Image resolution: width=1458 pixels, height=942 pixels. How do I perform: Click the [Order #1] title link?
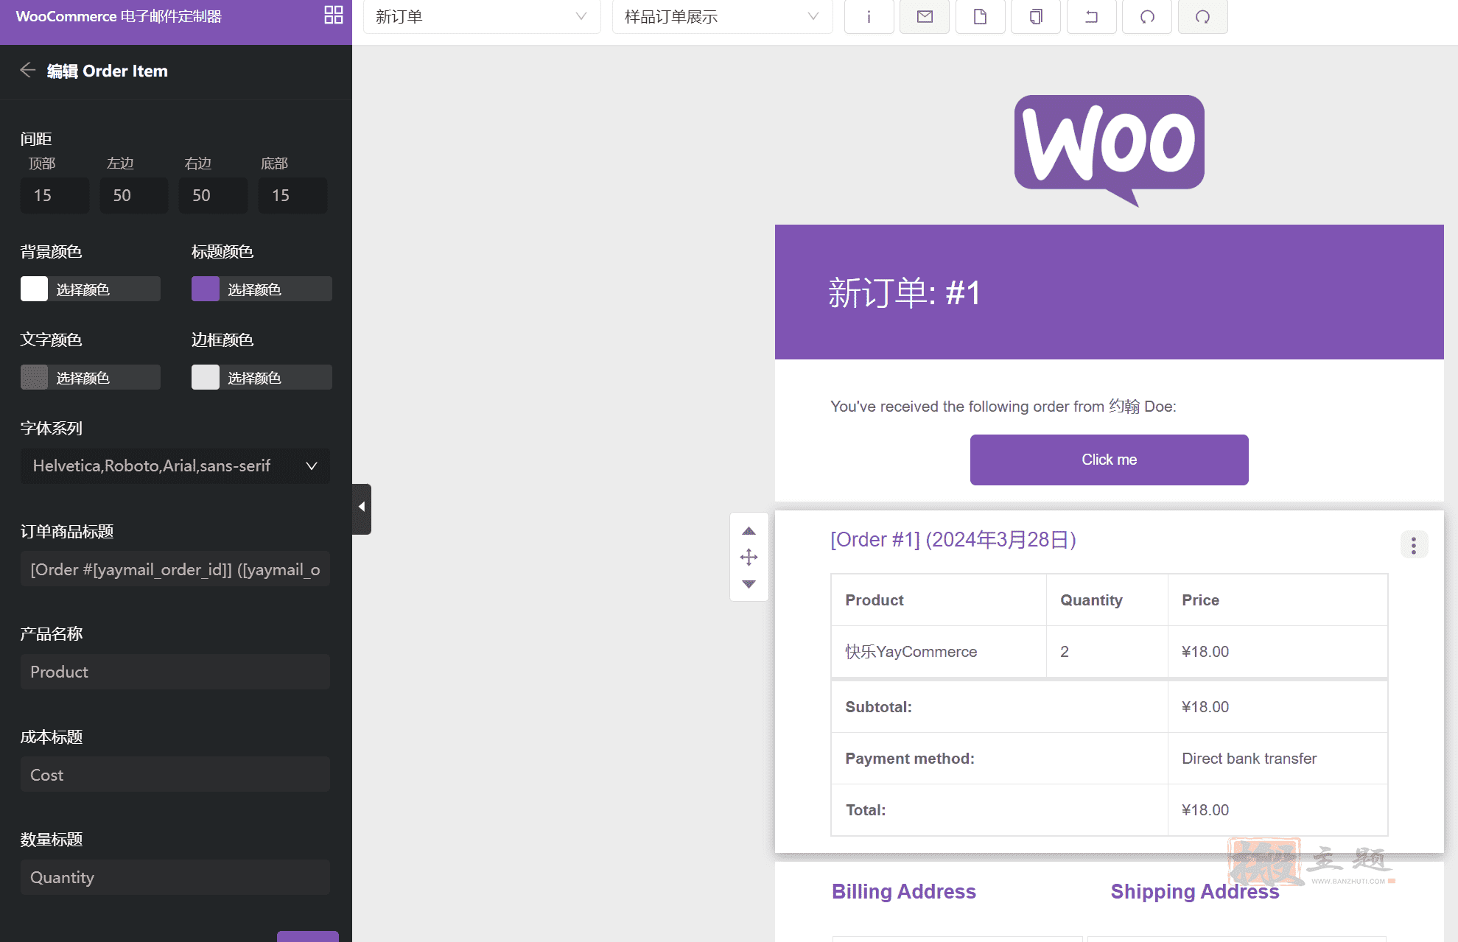coord(953,540)
